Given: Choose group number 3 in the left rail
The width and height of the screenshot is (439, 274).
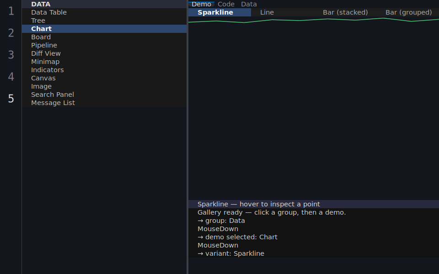Looking at the screenshot, I should click(11, 55).
